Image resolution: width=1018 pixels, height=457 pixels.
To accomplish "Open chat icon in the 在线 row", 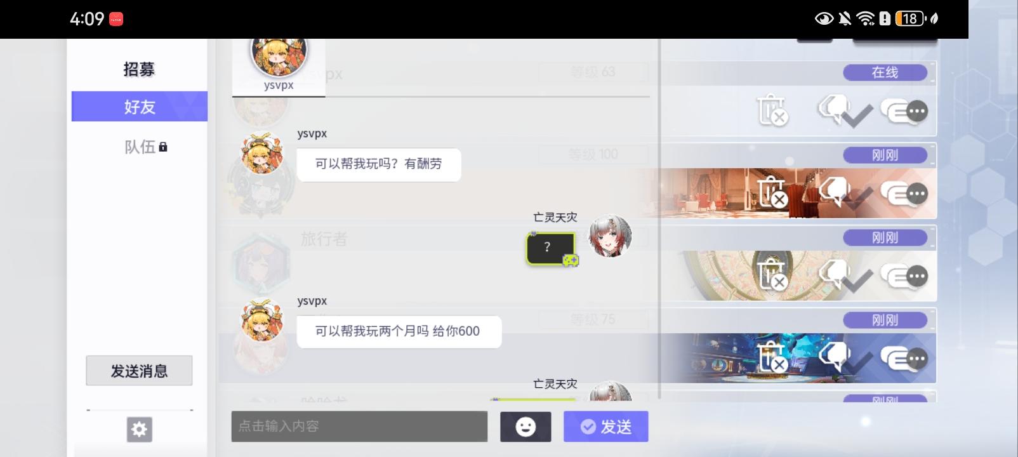I will pos(904,111).
